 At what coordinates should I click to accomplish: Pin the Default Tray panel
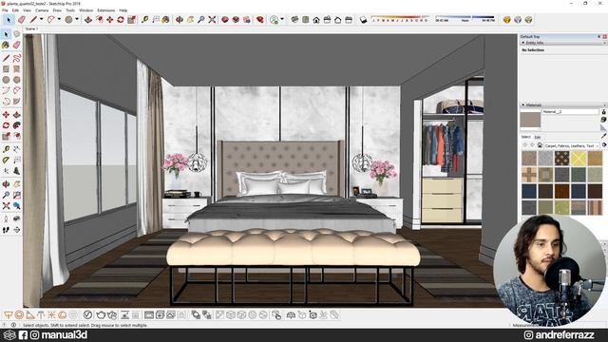pos(599,36)
